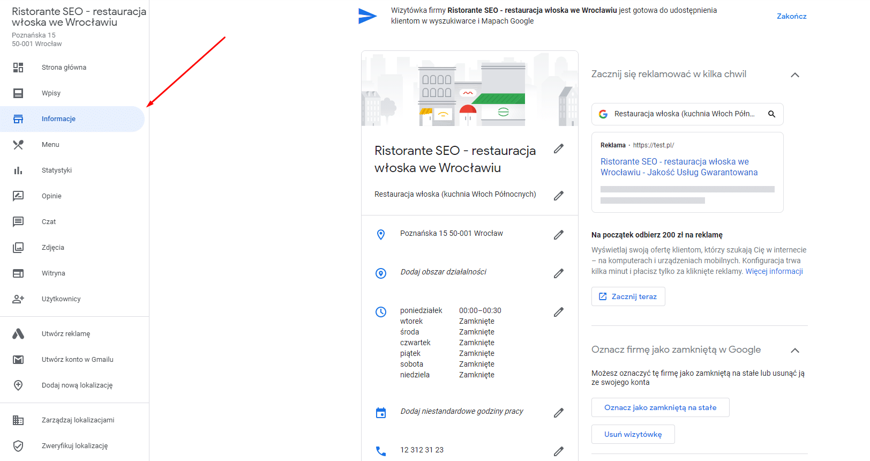This screenshot has height=461, width=870.
Task: Select Zarządzaj lokalizacjami entry
Action: (x=72, y=420)
